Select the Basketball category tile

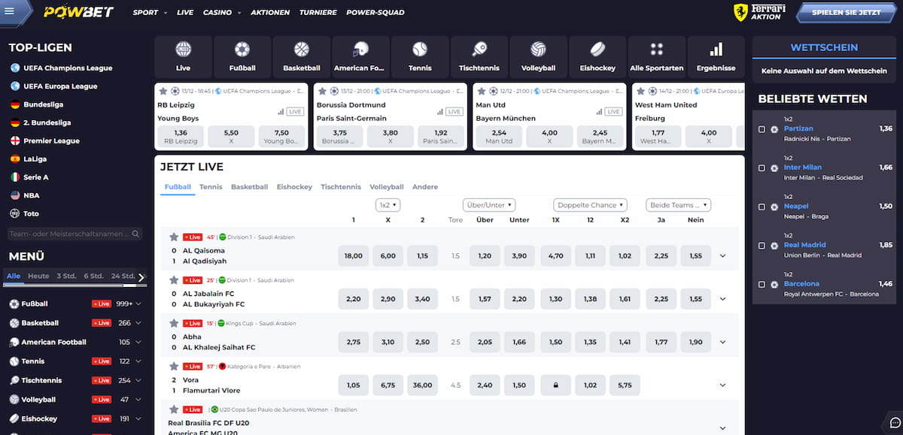[302, 57]
